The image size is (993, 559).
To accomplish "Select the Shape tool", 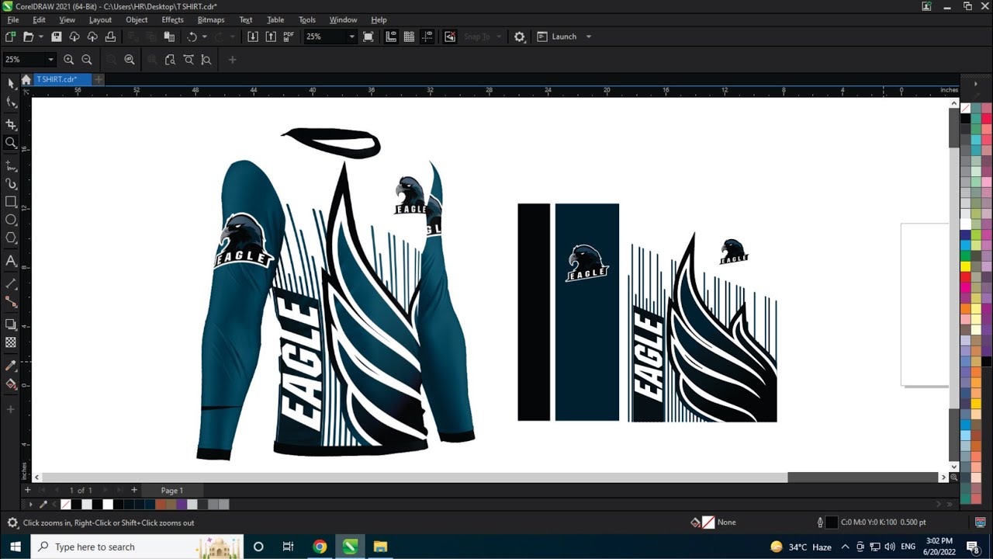I will point(11,102).
